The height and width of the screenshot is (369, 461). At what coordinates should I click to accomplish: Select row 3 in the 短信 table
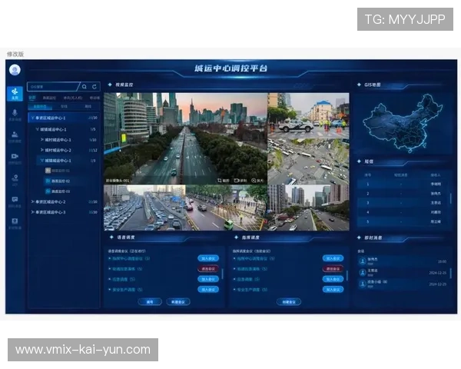[403, 203]
